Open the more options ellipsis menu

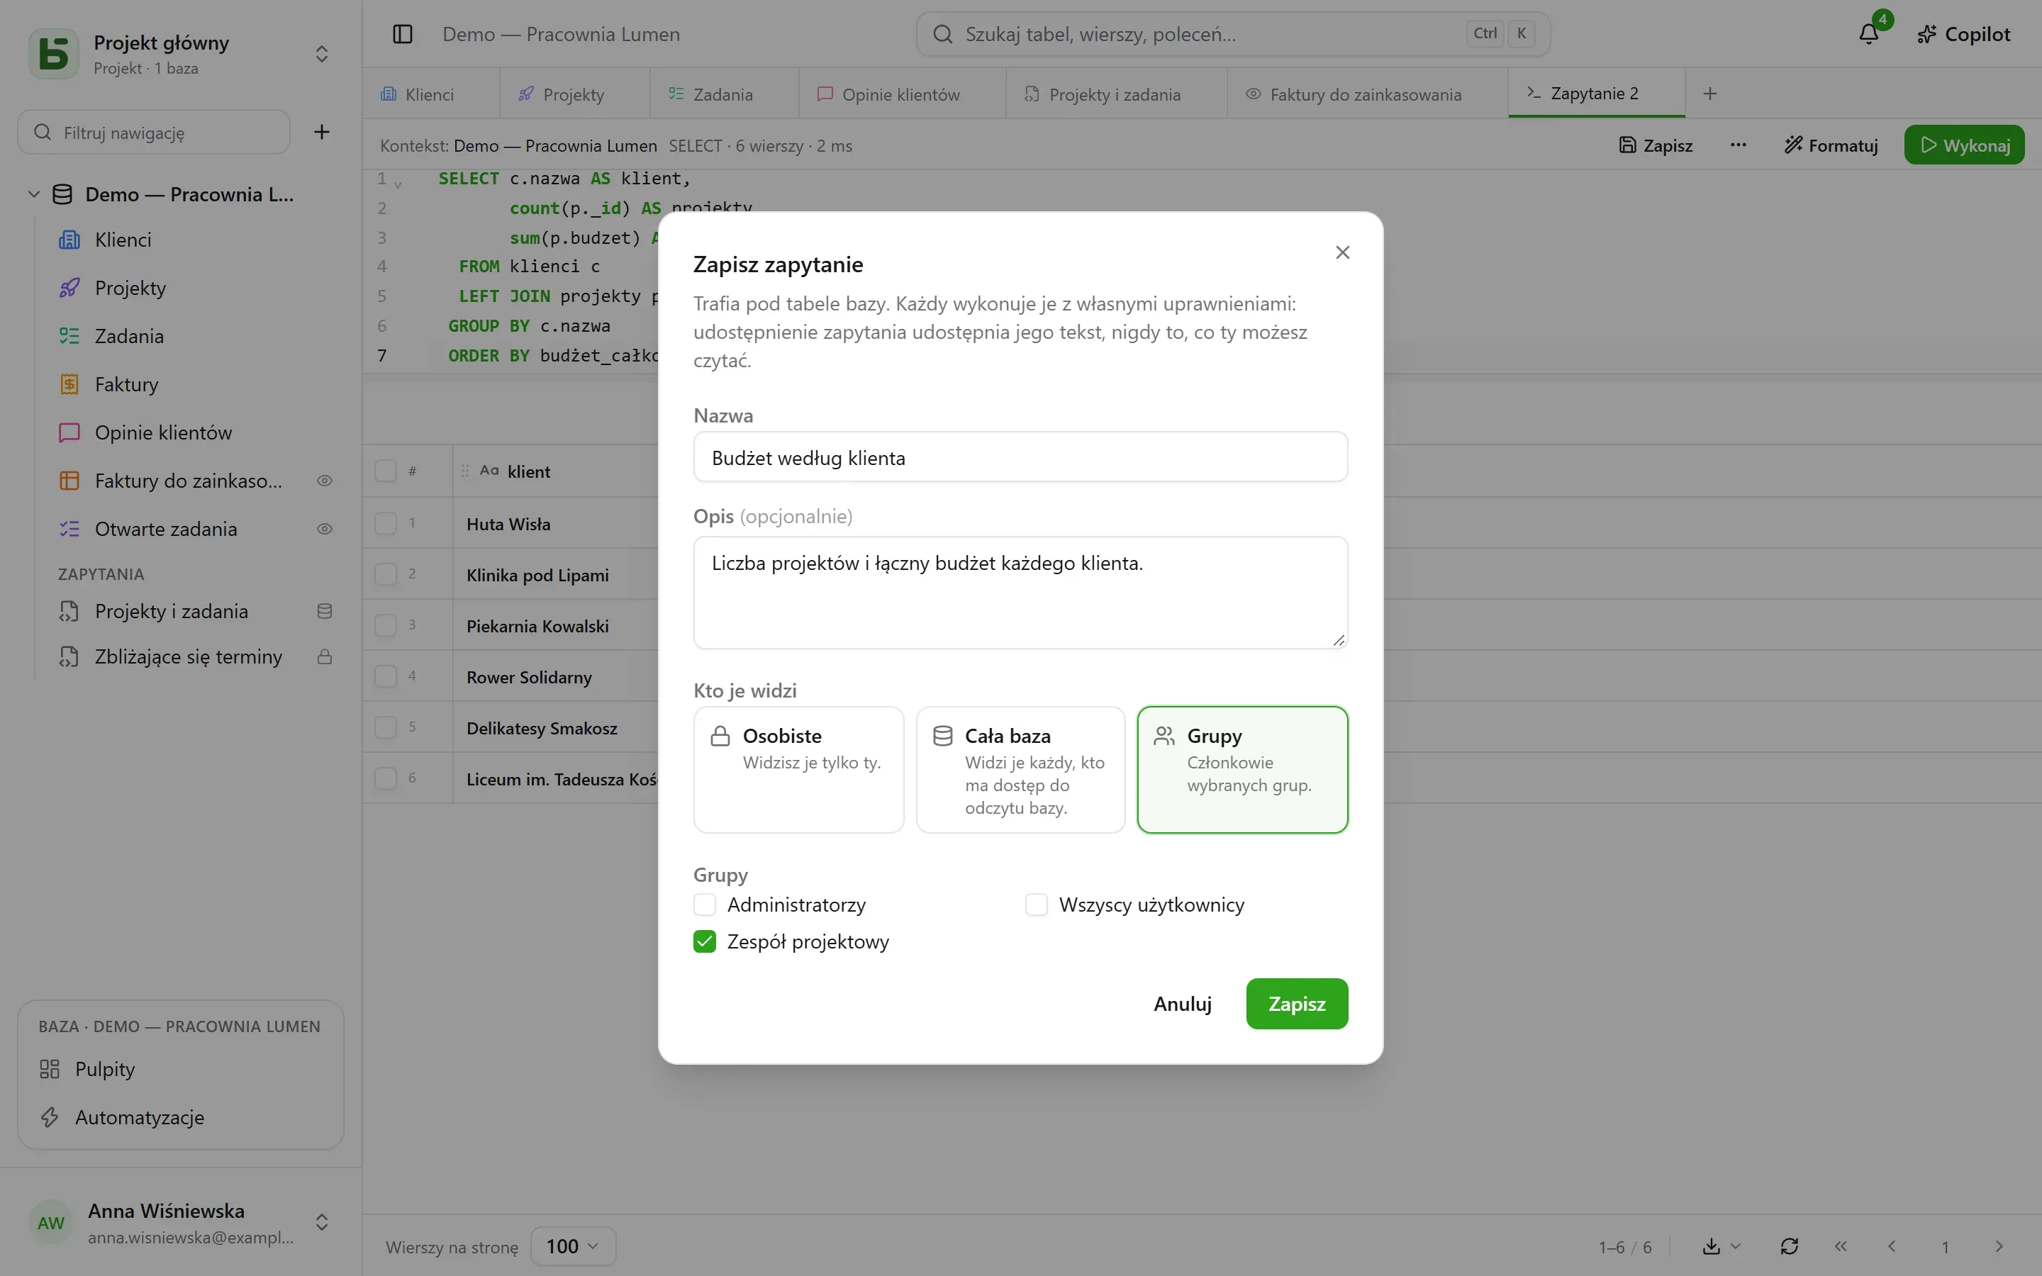point(1739,145)
